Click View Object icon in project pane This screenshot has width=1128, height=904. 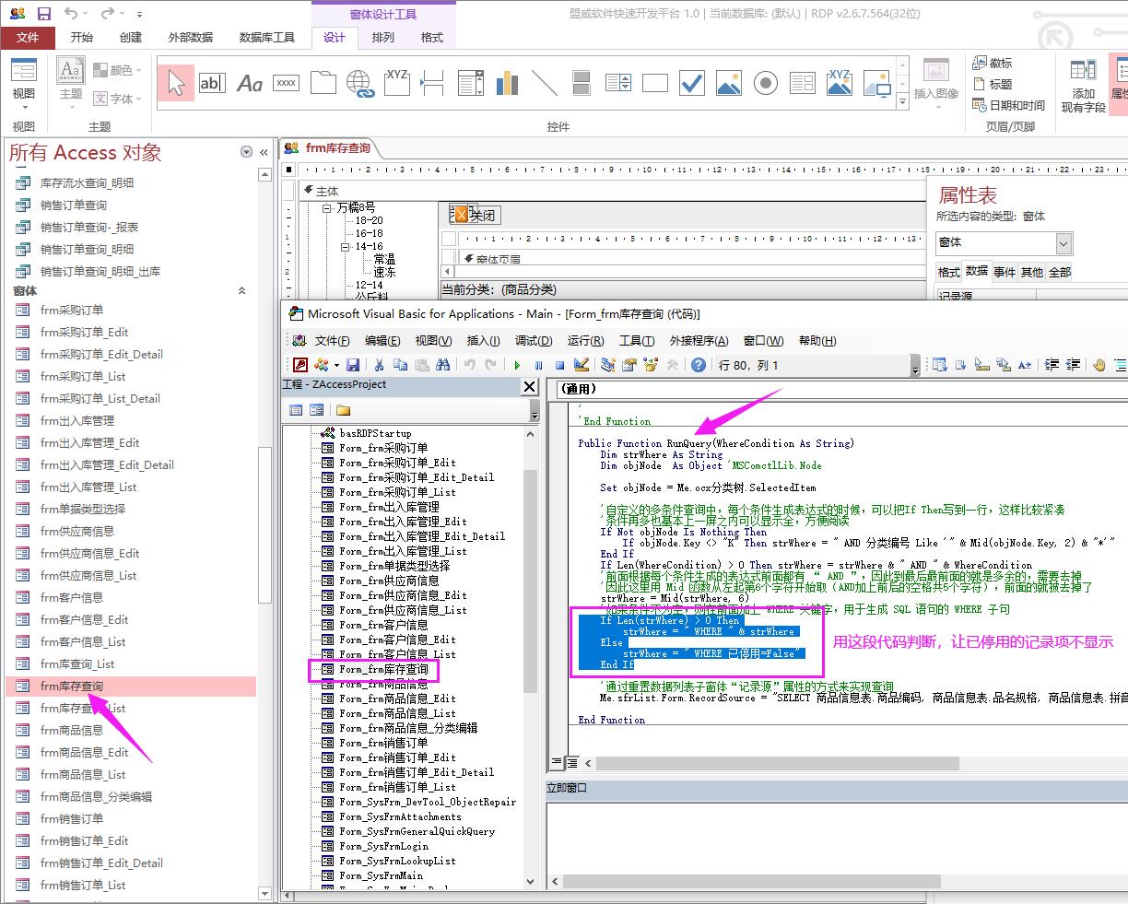pos(316,410)
